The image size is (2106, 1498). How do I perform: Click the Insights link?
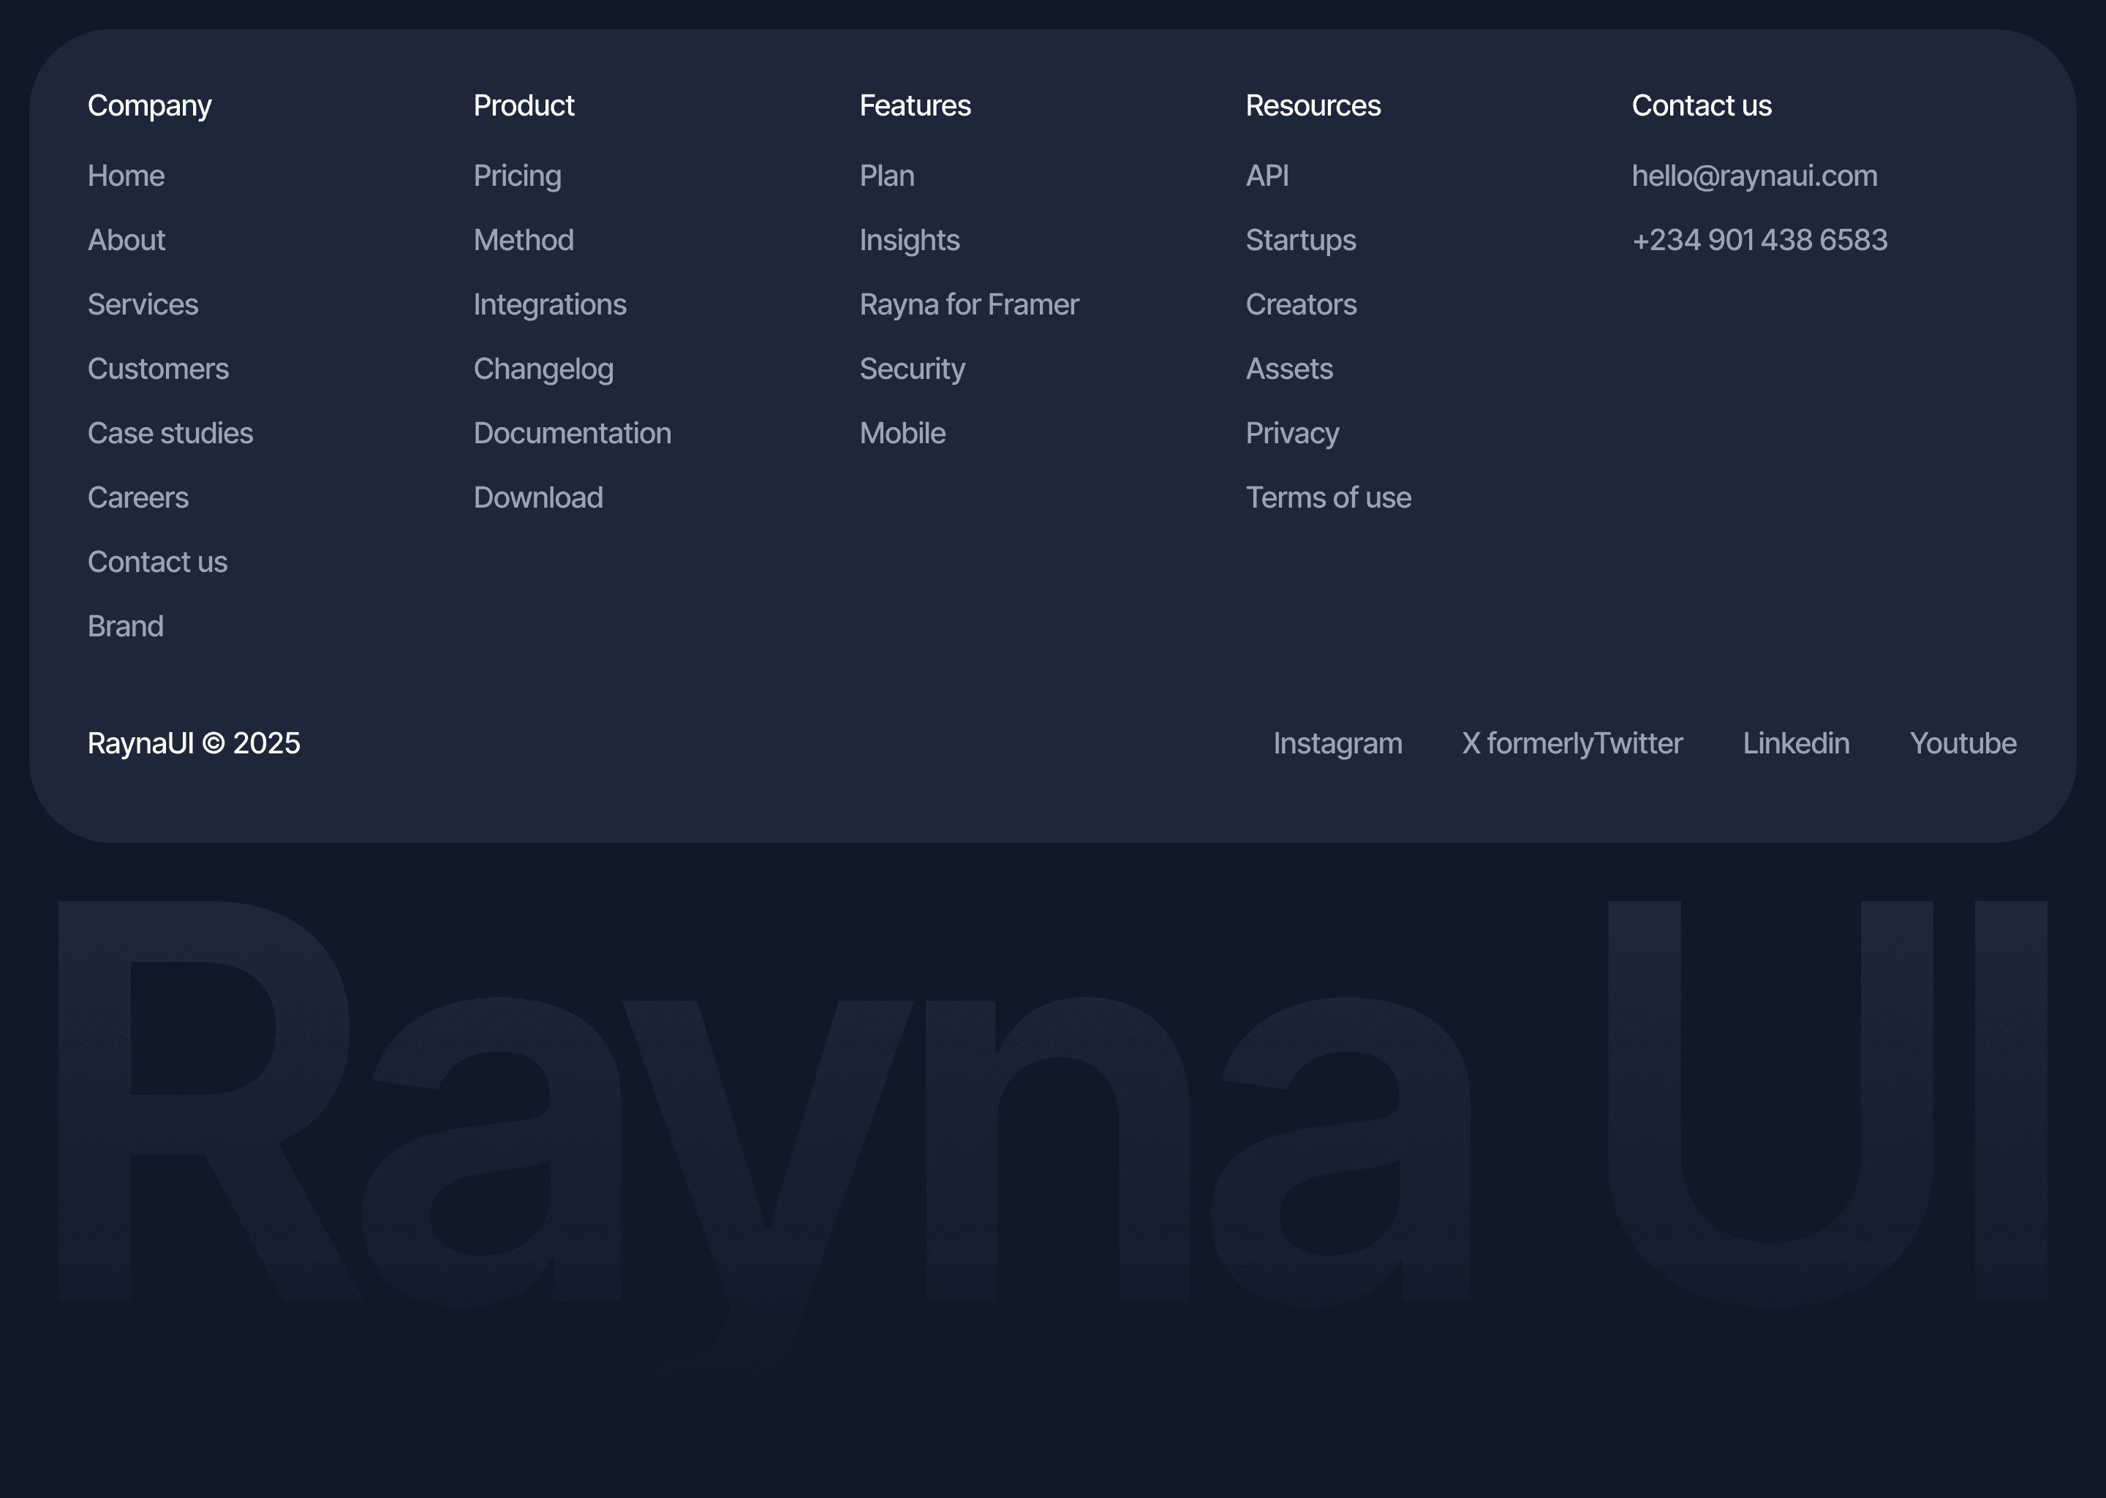coord(909,240)
